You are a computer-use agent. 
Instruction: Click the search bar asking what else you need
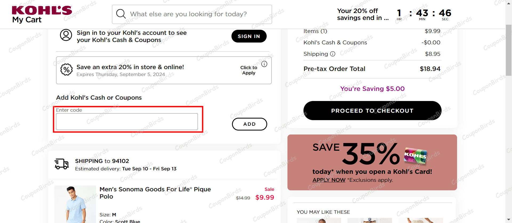(191, 14)
